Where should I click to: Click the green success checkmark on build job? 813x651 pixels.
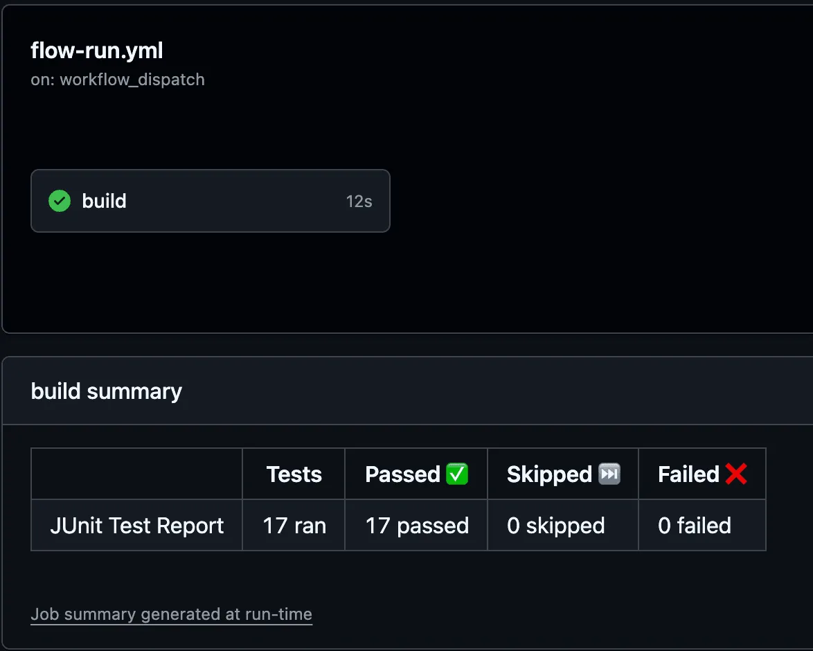60,201
